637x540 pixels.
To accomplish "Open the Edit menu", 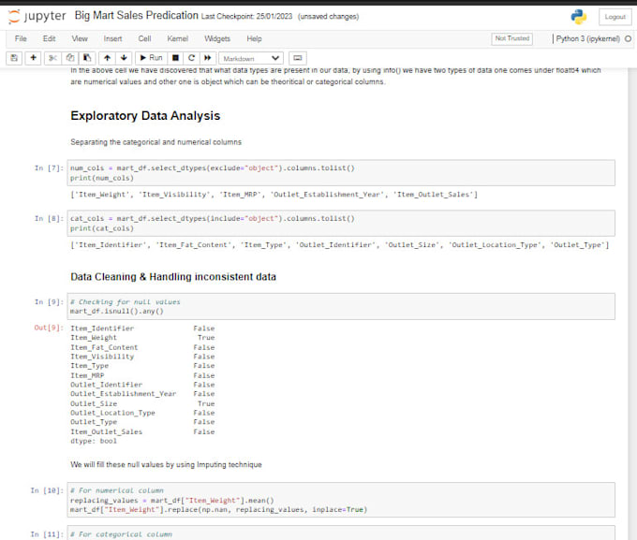I will 49,39.
